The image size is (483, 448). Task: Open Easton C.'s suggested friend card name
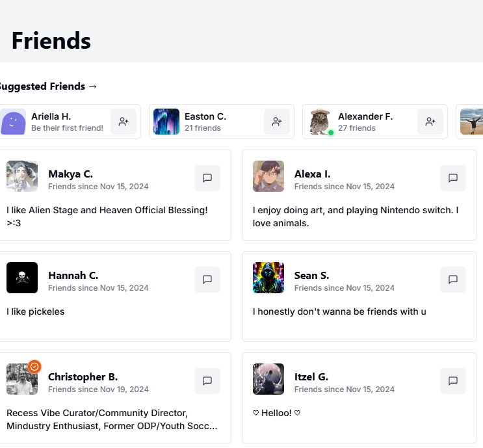tap(205, 117)
